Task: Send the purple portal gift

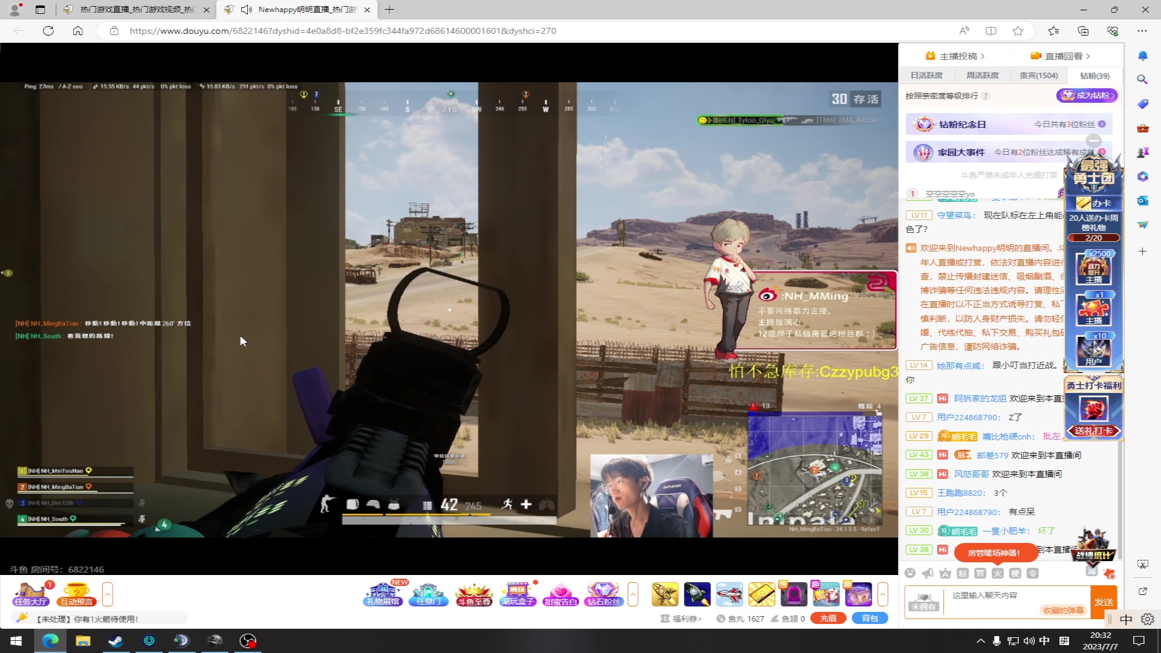Action: point(793,594)
